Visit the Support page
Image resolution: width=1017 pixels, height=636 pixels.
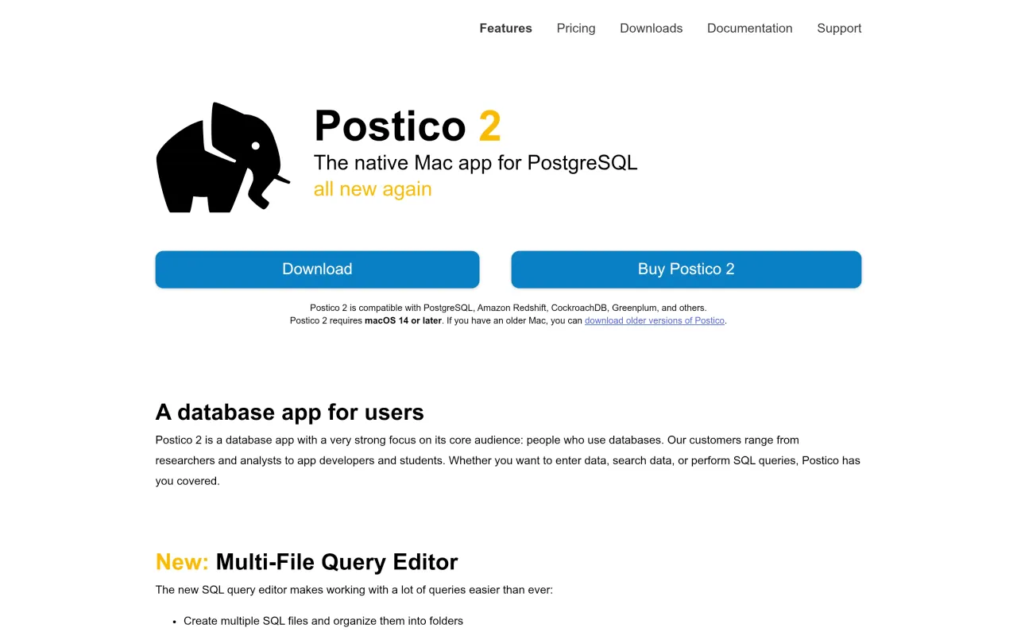click(839, 28)
